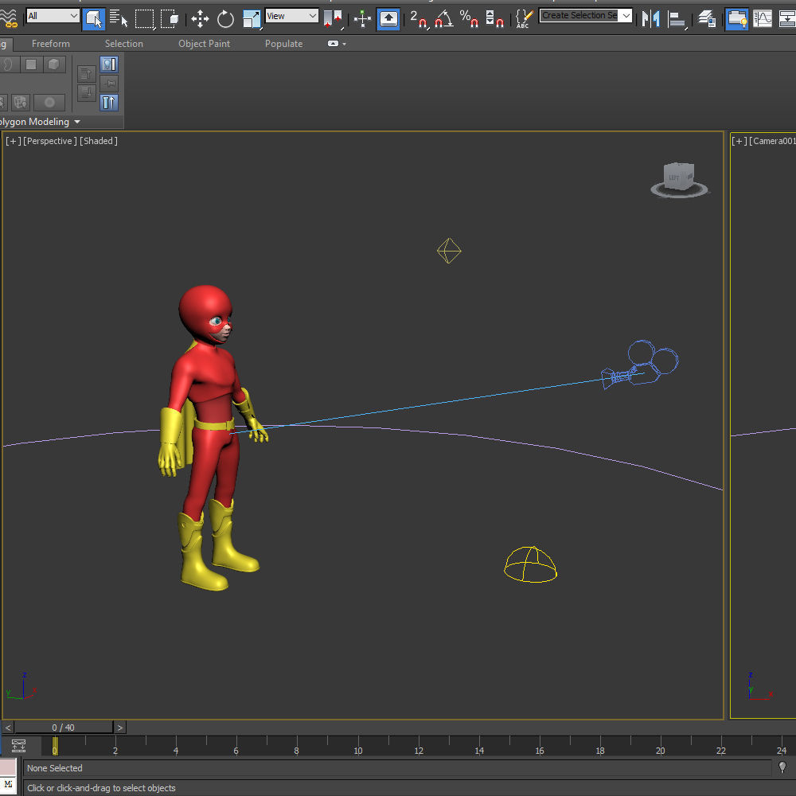
Task: Select the Scale tool
Action: (252, 19)
